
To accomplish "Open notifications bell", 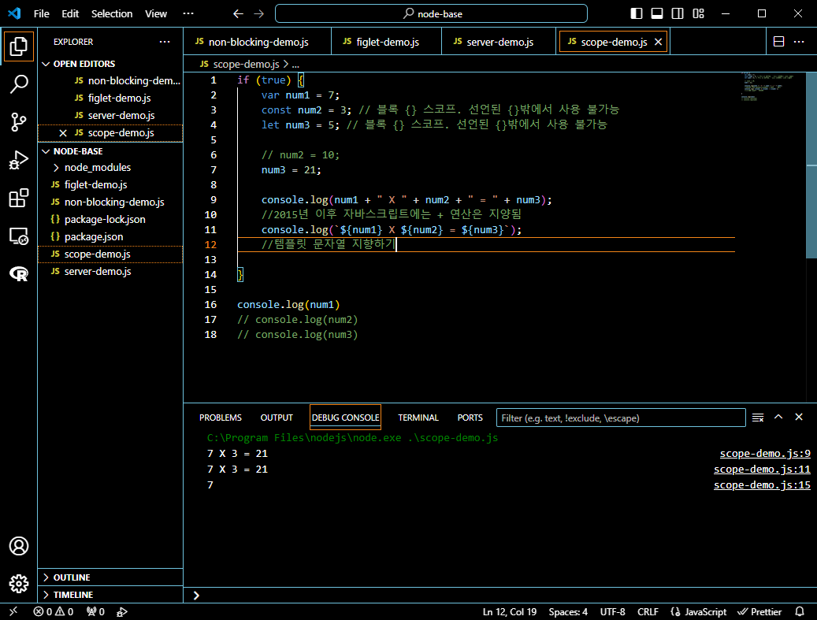I will click(x=800, y=611).
